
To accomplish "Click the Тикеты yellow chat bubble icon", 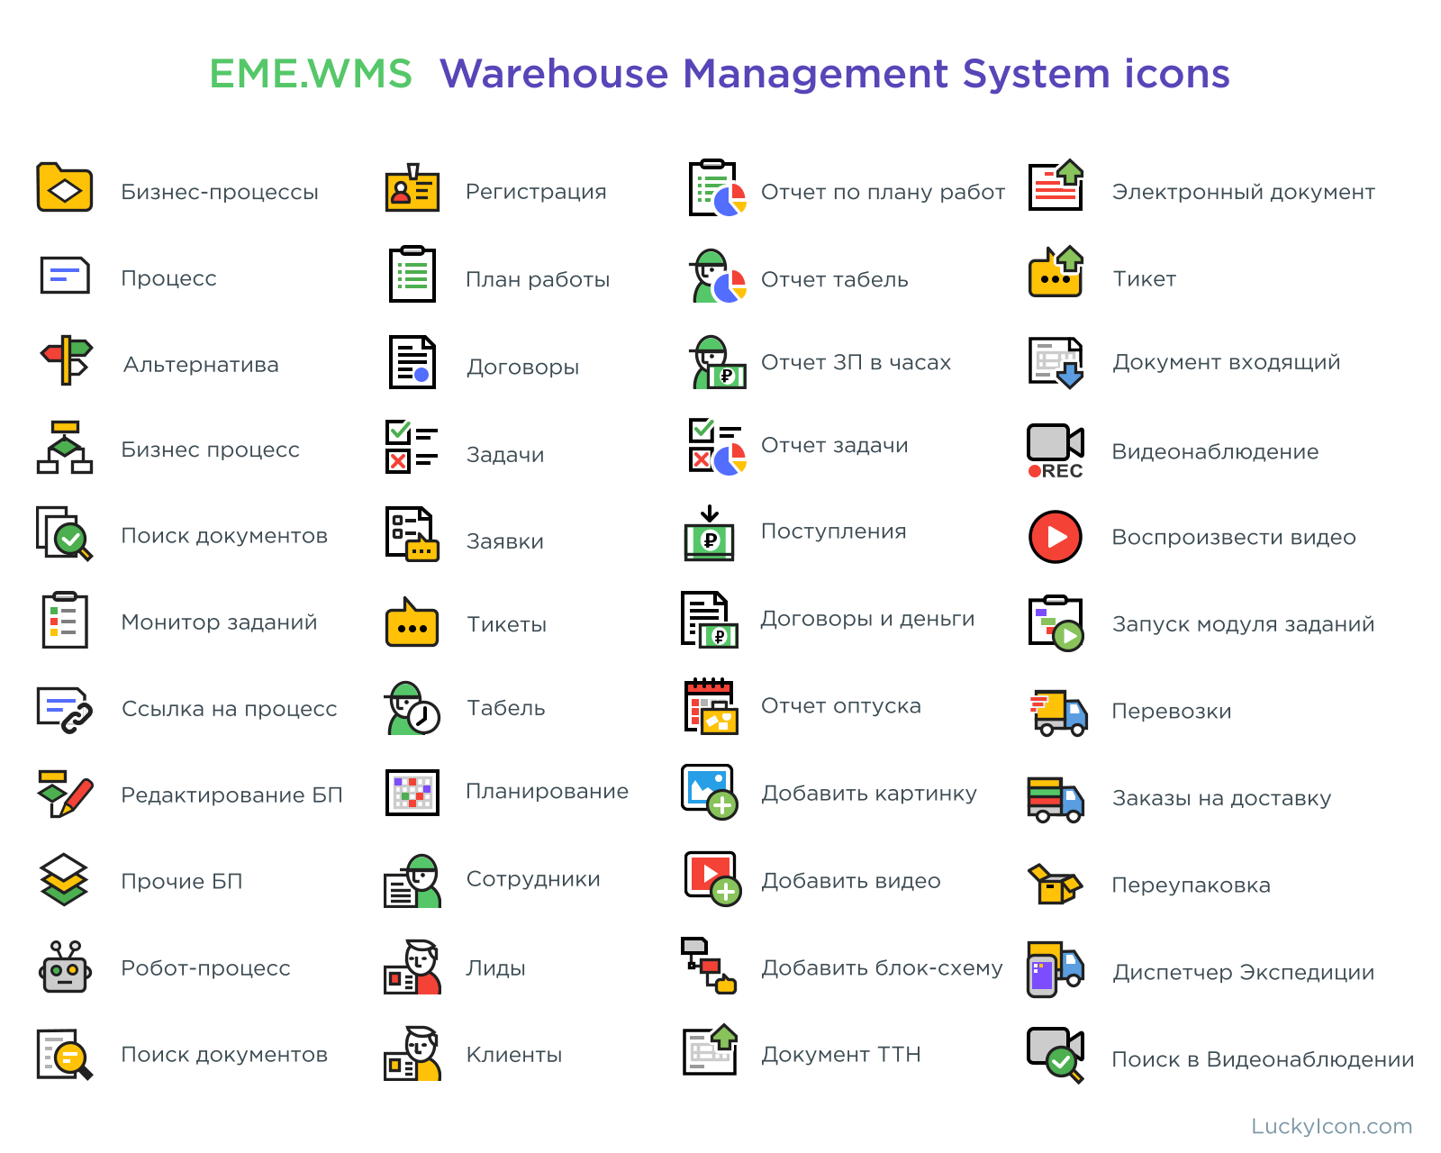I will 412,622.
